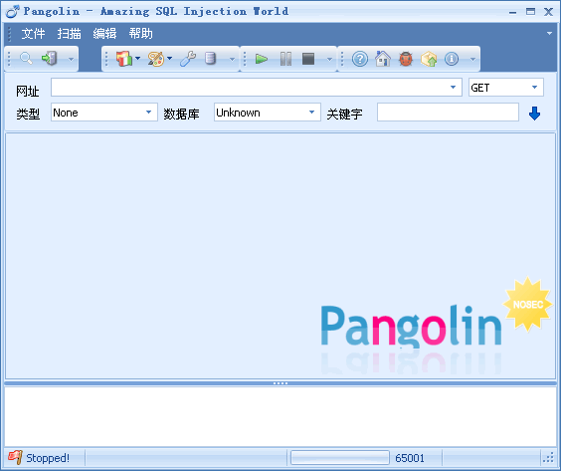Click the paint palette icon

pos(156,59)
